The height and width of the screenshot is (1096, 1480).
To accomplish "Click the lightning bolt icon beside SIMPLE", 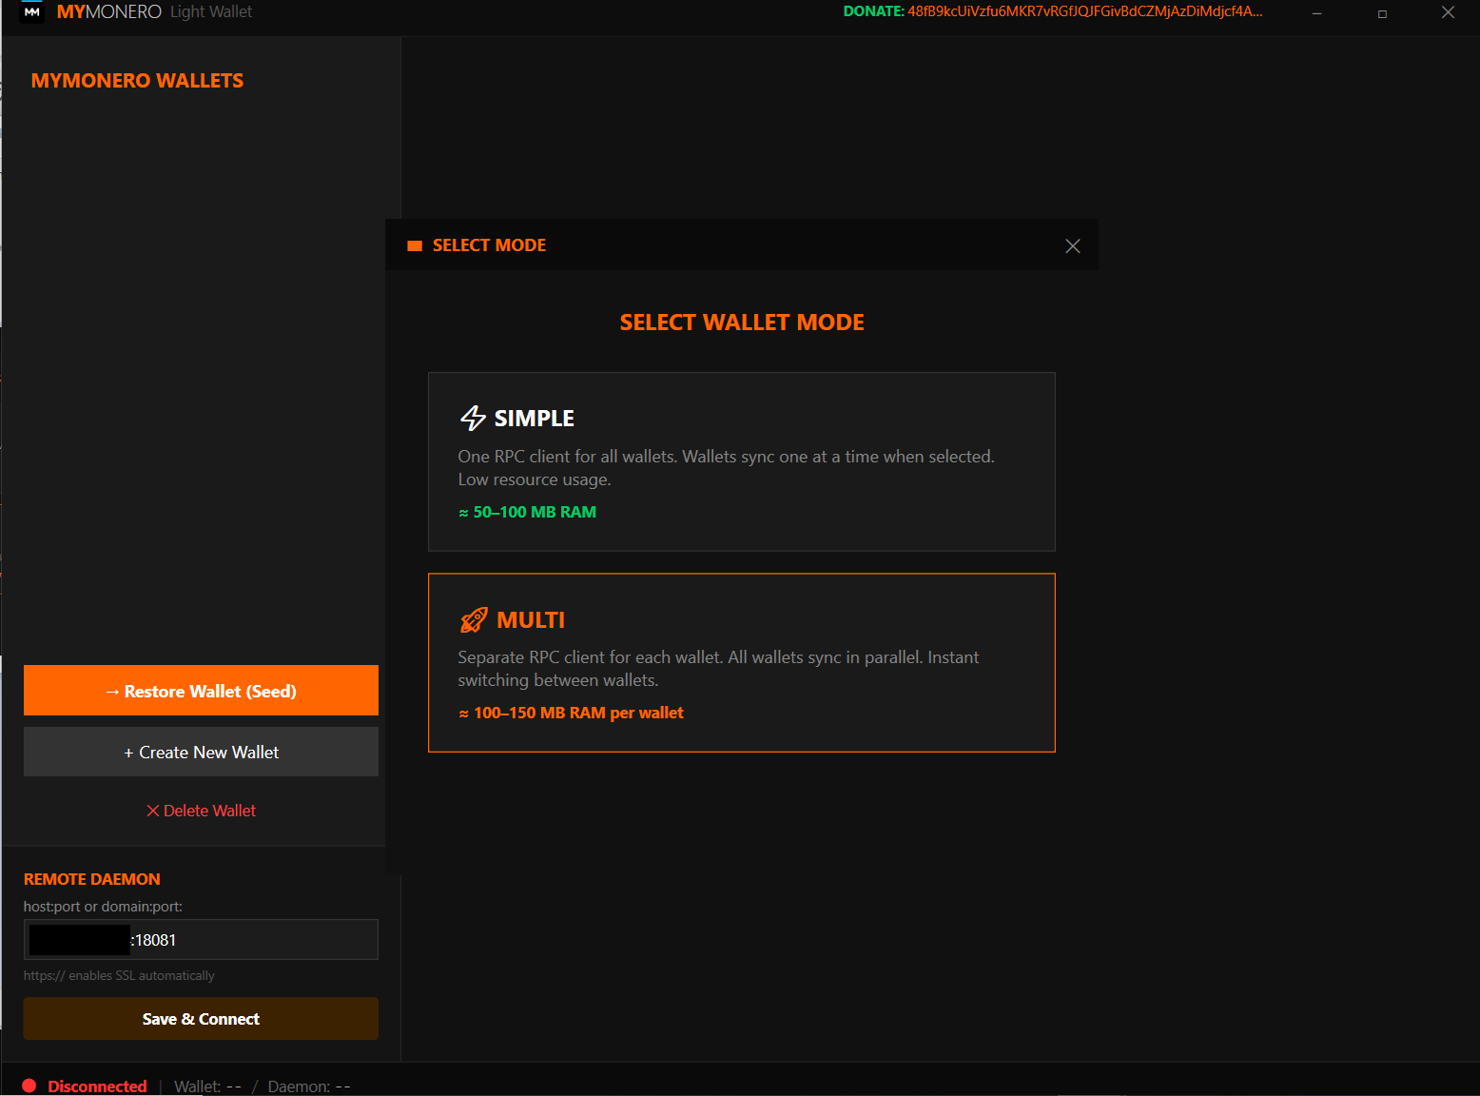I will [473, 418].
